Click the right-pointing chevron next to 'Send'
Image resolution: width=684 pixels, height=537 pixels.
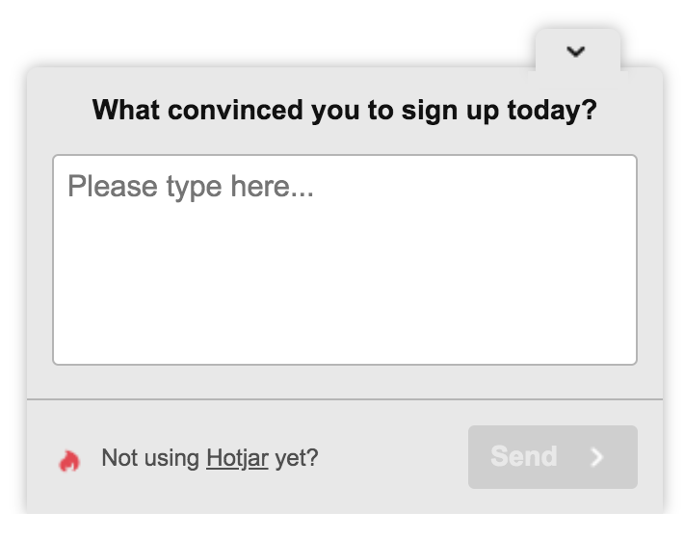click(596, 457)
